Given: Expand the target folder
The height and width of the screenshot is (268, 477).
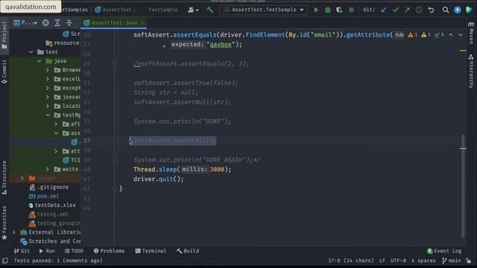Looking at the screenshot, I should (22, 178).
